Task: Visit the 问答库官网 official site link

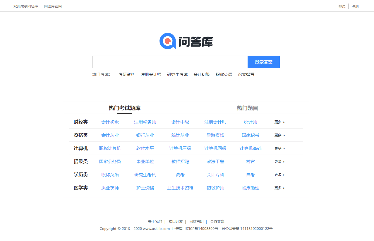Action: click(x=53, y=6)
